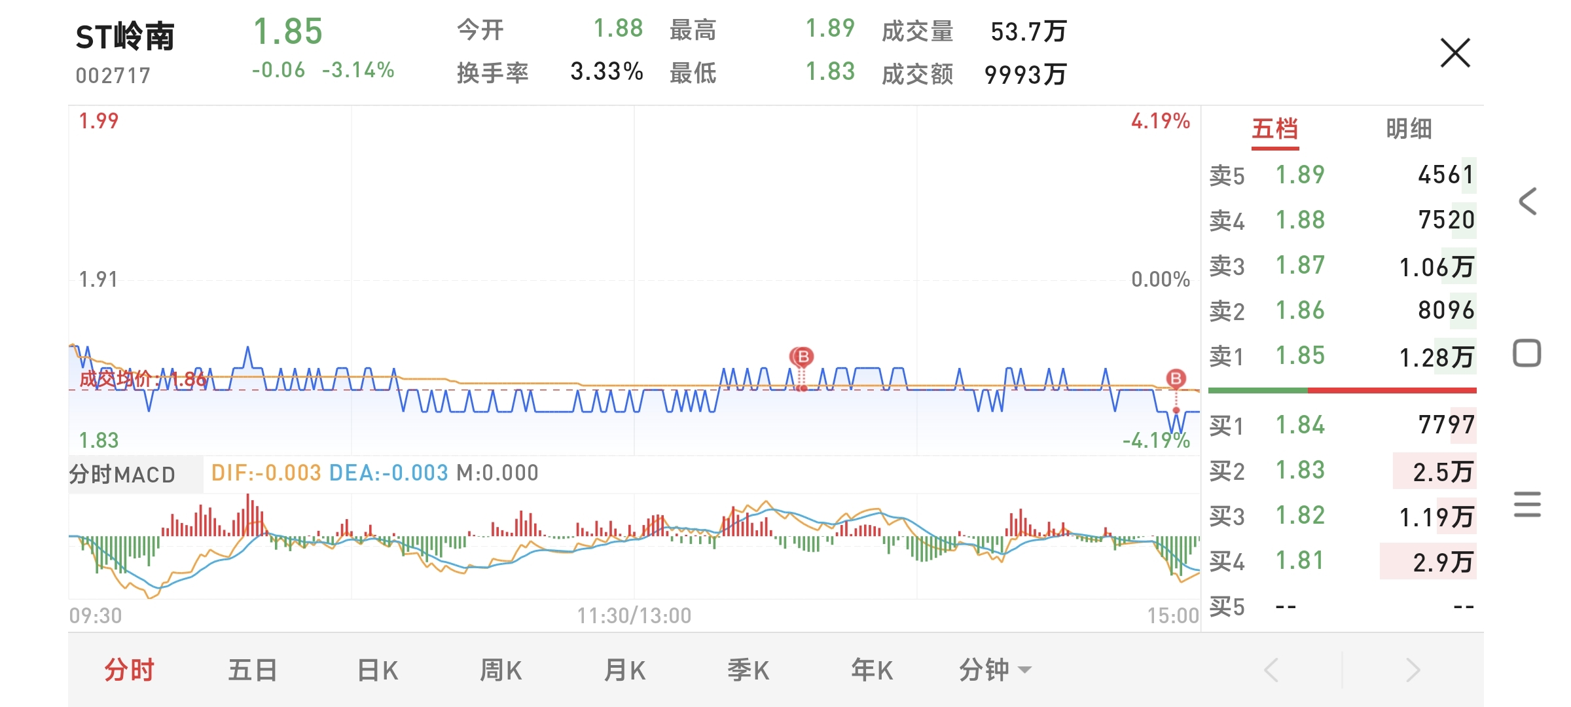Switch to the 明细 tab

[x=1409, y=129]
